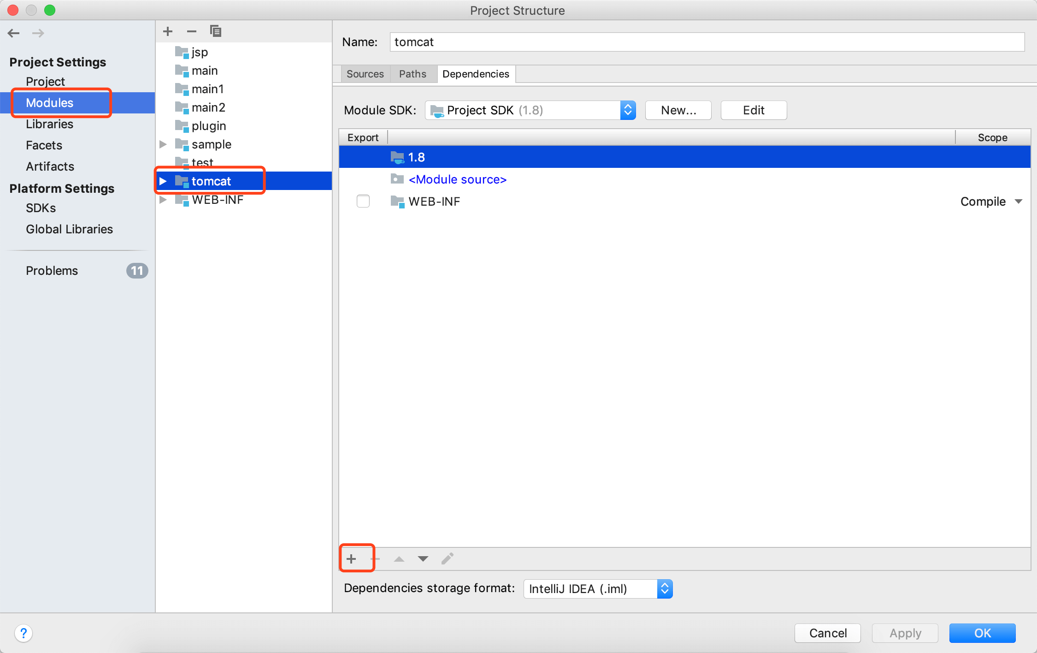Open help with the question mark icon
The image size is (1037, 653).
[x=24, y=633]
